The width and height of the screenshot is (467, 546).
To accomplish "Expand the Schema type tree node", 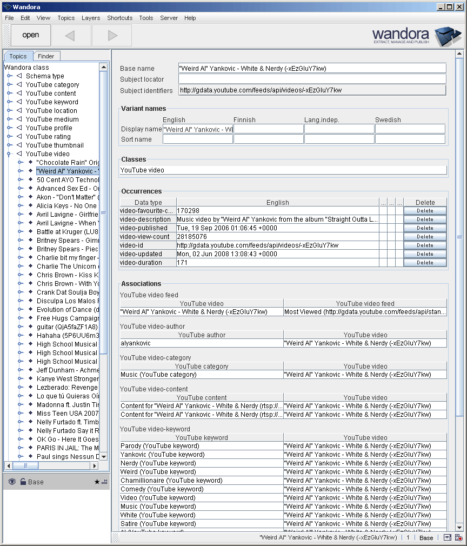I will [x=10, y=76].
